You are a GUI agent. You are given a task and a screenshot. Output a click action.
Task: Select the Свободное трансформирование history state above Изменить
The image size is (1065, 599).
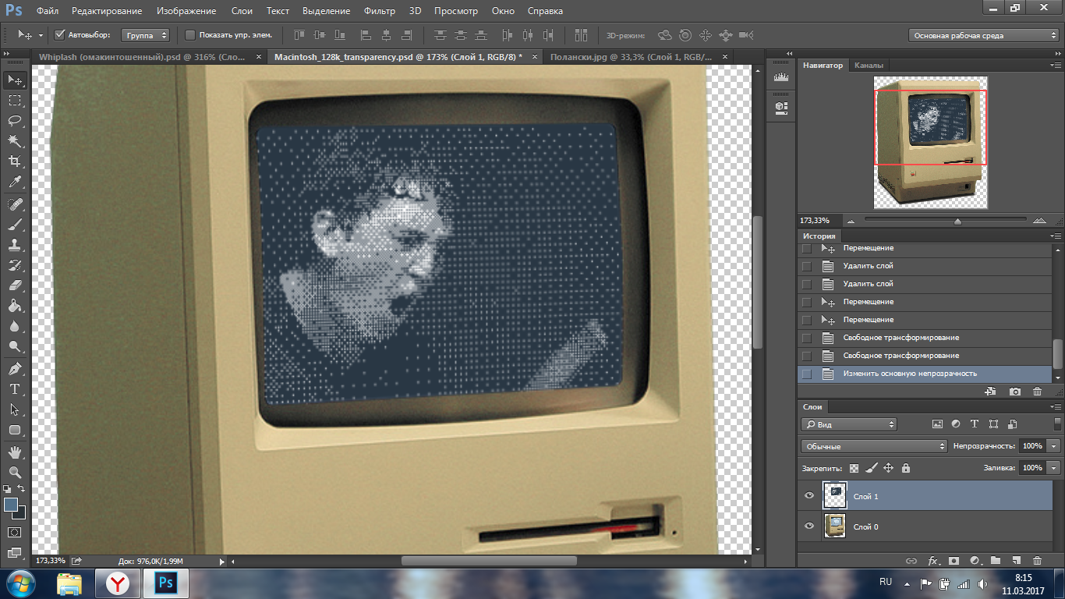point(925,356)
